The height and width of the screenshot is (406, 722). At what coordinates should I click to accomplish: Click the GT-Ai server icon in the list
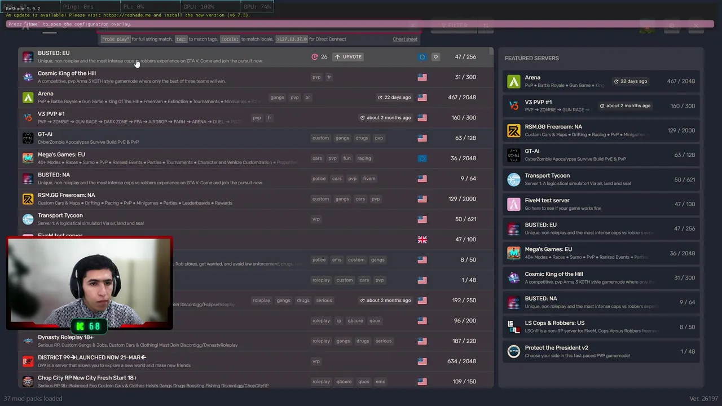click(x=28, y=138)
